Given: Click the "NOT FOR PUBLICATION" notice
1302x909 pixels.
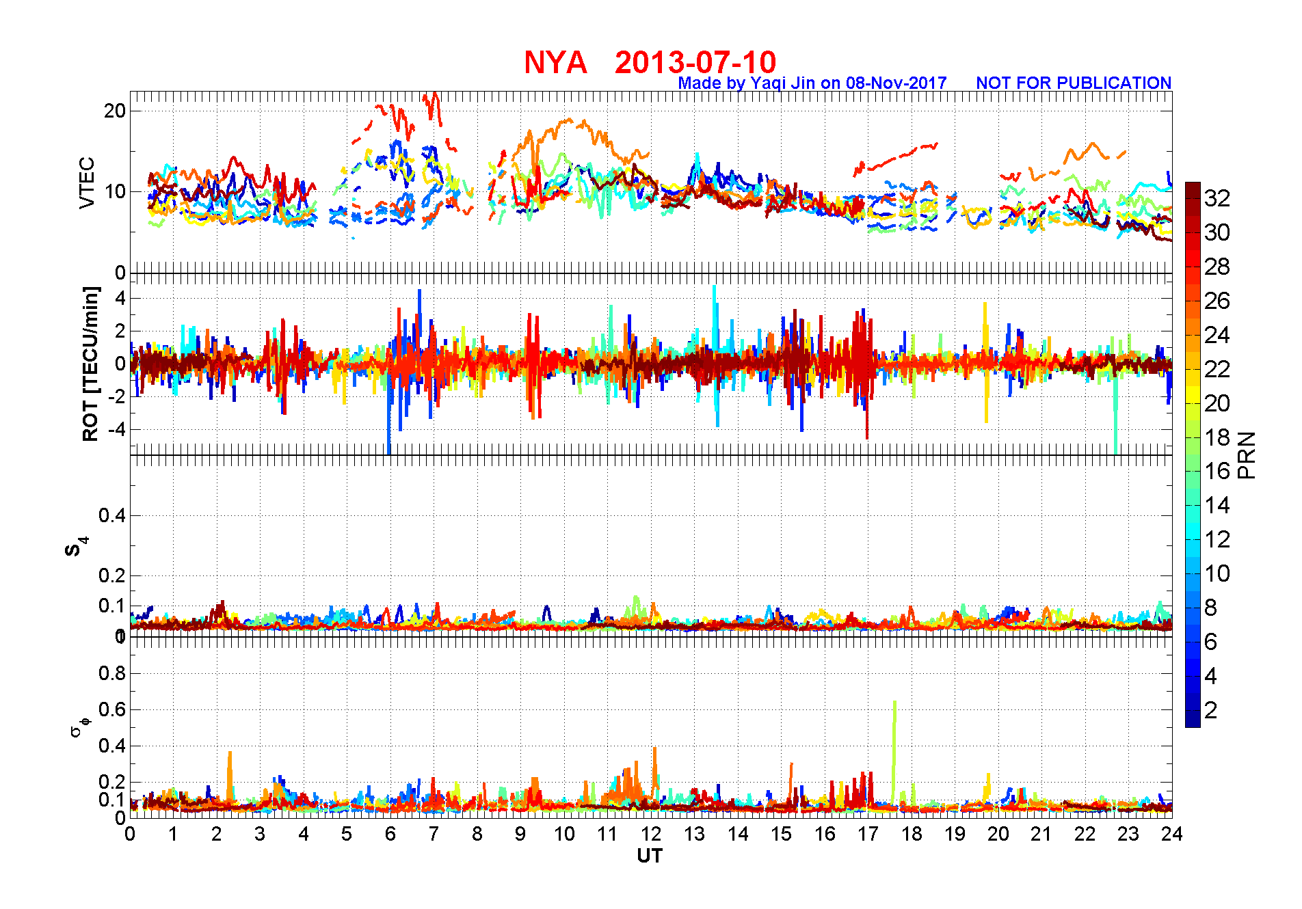Looking at the screenshot, I should [1074, 83].
